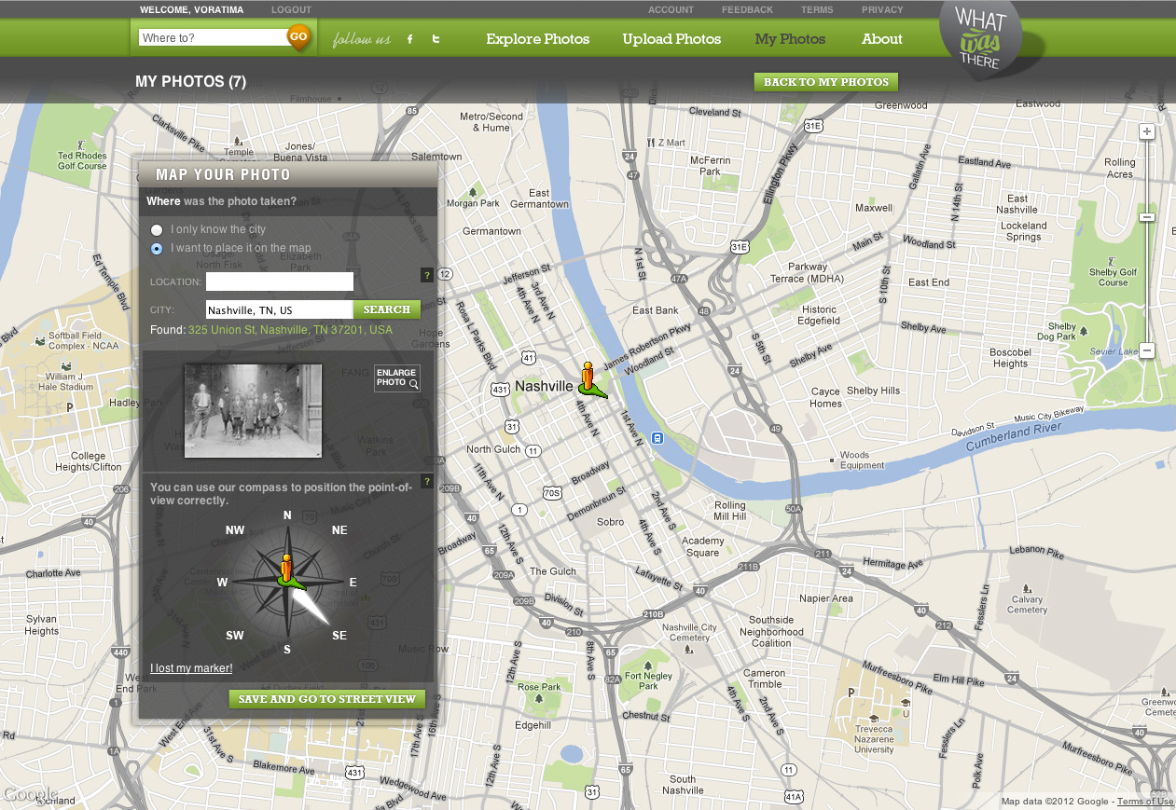Click the Enlarge Photo button

(x=397, y=378)
